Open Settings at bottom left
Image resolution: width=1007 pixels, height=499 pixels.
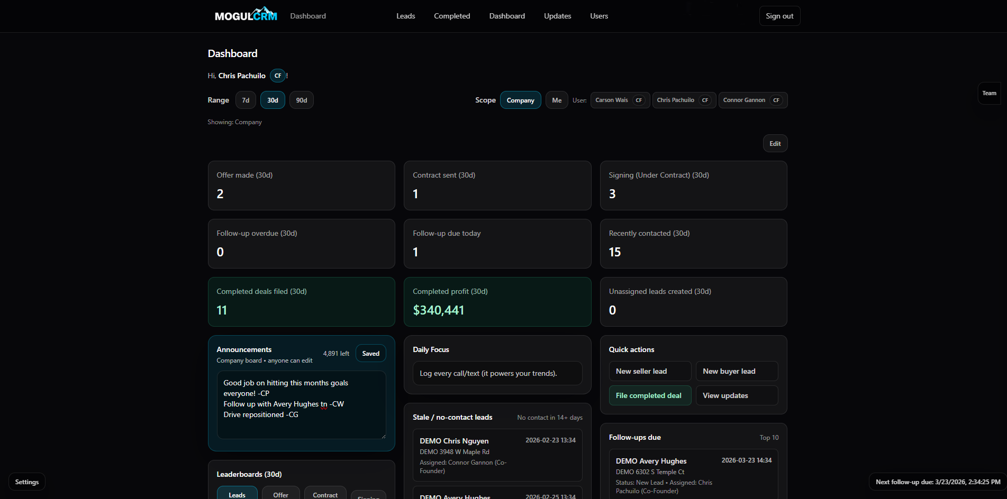point(26,482)
